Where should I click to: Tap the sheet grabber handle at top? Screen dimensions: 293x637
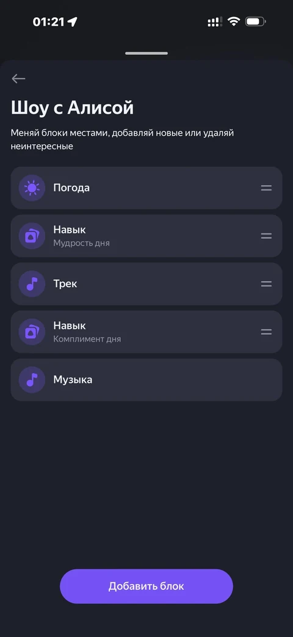pyautogui.click(x=146, y=53)
